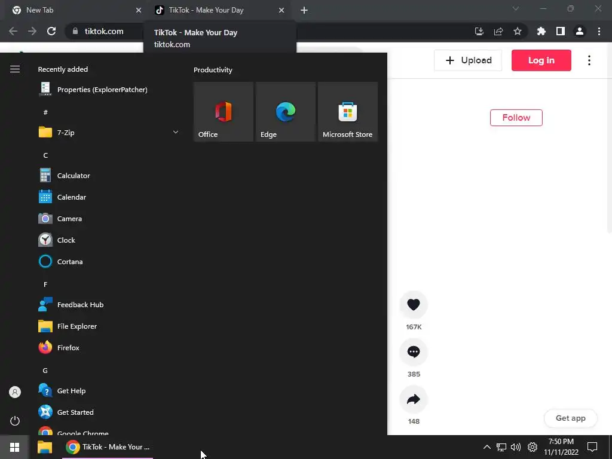Click the tiktok.com address bar
The height and width of the screenshot is (459, 612).
click(104, 31)
